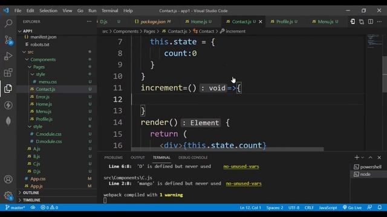The image size is (387, 217).
Task: Open manifest.json in the explorer
Action: pyautogui.click(x=43, y=37)
